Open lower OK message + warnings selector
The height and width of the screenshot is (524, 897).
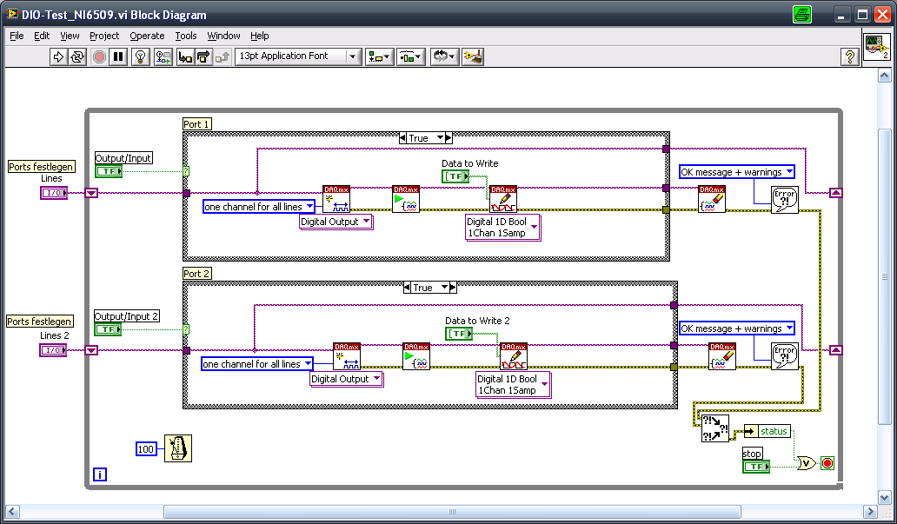737,328
